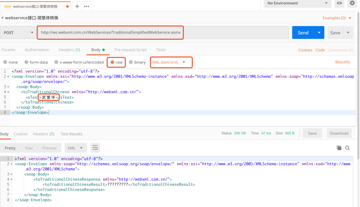The height and width of the screenshot is (207, 360).
Task: Open the Test Results tab
Action: [71, 134]
